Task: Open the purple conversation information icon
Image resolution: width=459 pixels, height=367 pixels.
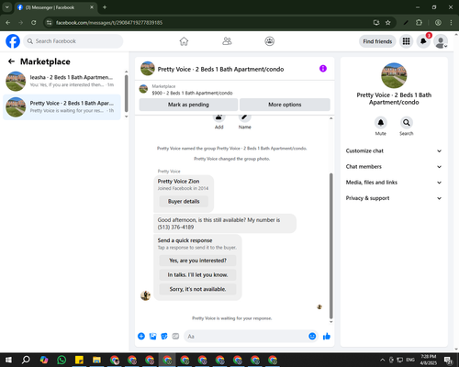Action: (323, 69)
